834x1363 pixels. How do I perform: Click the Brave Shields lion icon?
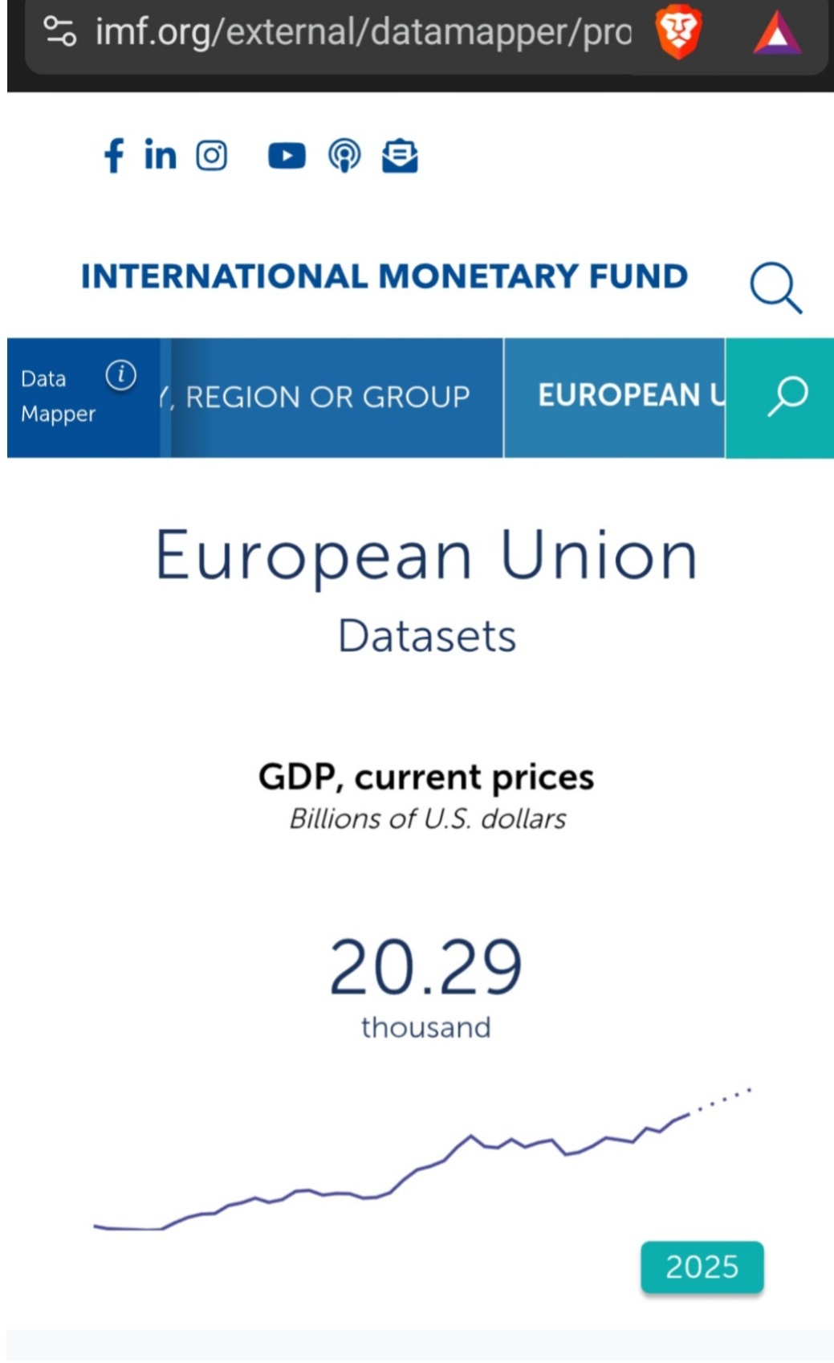click(x=678, y=34)
